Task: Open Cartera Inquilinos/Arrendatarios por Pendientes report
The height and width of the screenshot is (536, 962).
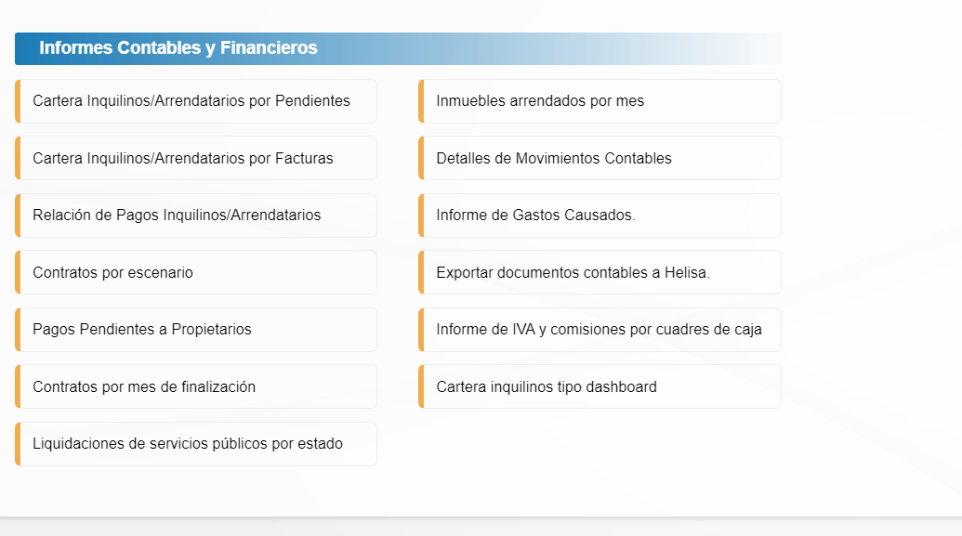Action: point(191,100)
